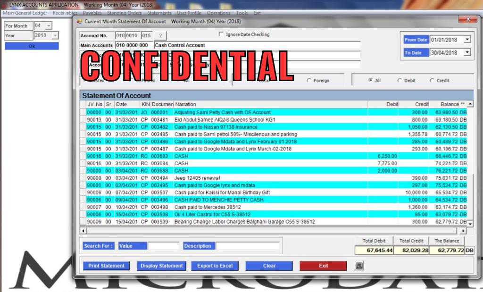The image size is (483, 292).
Task: Click the credit amount 10,000.00
Action: (416, 192)
